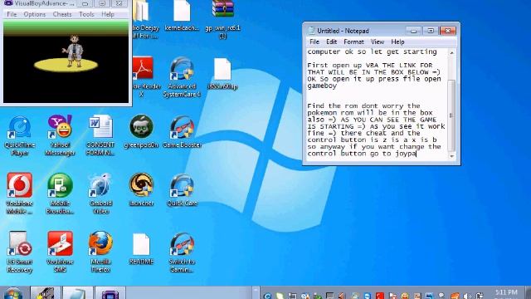
Task: Open the Help menu in VisualBoyAdvance
Action: pyautogui.click(x=108, y=14)
